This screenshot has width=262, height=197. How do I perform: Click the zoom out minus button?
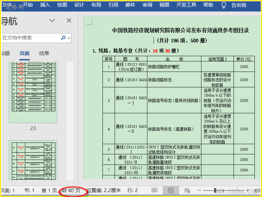tap(199, 190)
